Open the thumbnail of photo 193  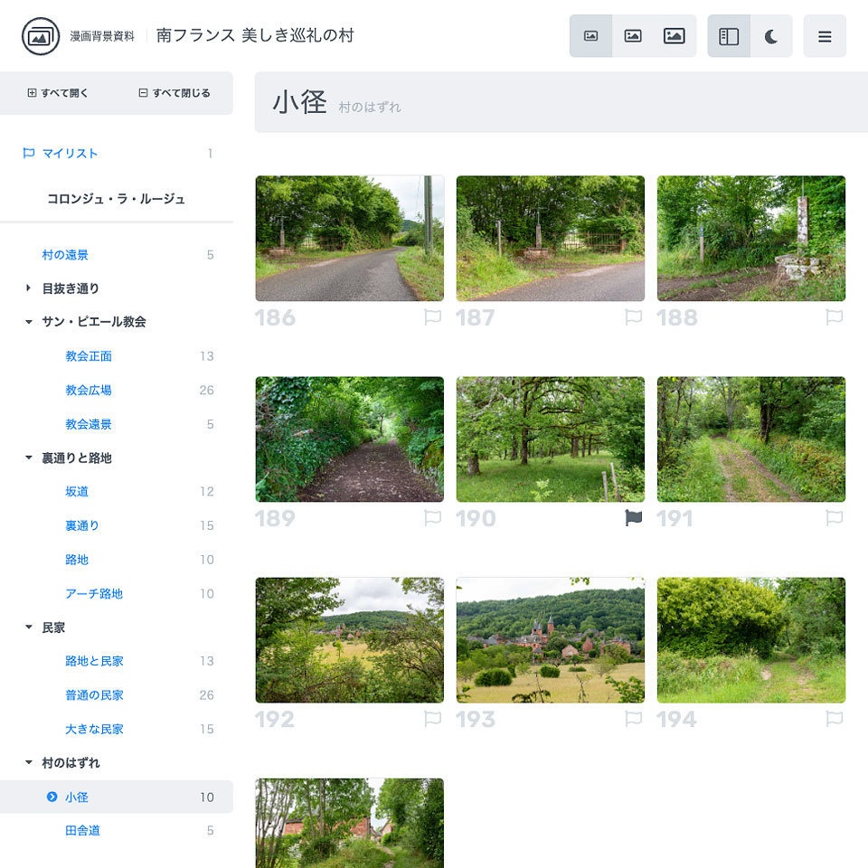550,639
